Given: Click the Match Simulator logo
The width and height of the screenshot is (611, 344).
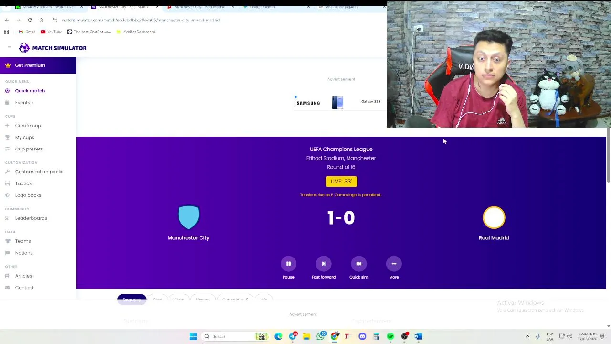Looking at the screenshot, I should tap(53, 48).
